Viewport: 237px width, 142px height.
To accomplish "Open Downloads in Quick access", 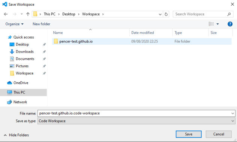I will tap(25, 51).
